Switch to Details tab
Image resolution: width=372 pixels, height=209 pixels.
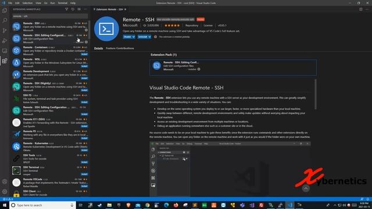tap(98, 48)
